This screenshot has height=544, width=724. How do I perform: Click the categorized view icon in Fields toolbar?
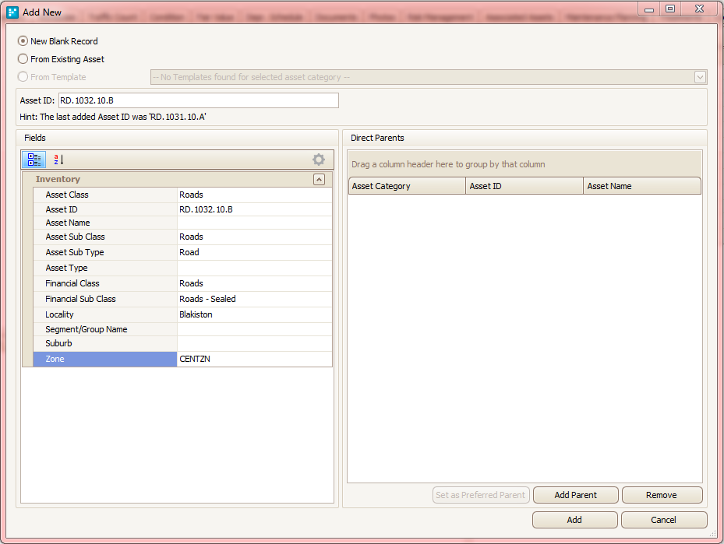34,160
